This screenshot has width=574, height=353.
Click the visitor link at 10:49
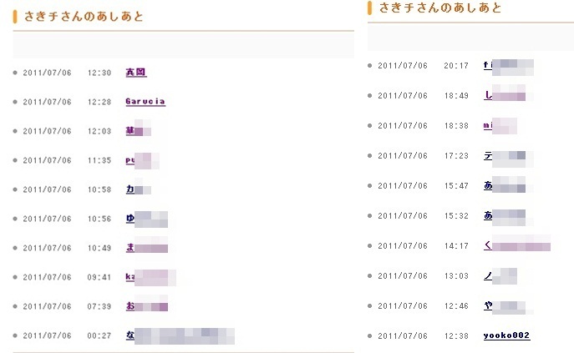point(145,248)
